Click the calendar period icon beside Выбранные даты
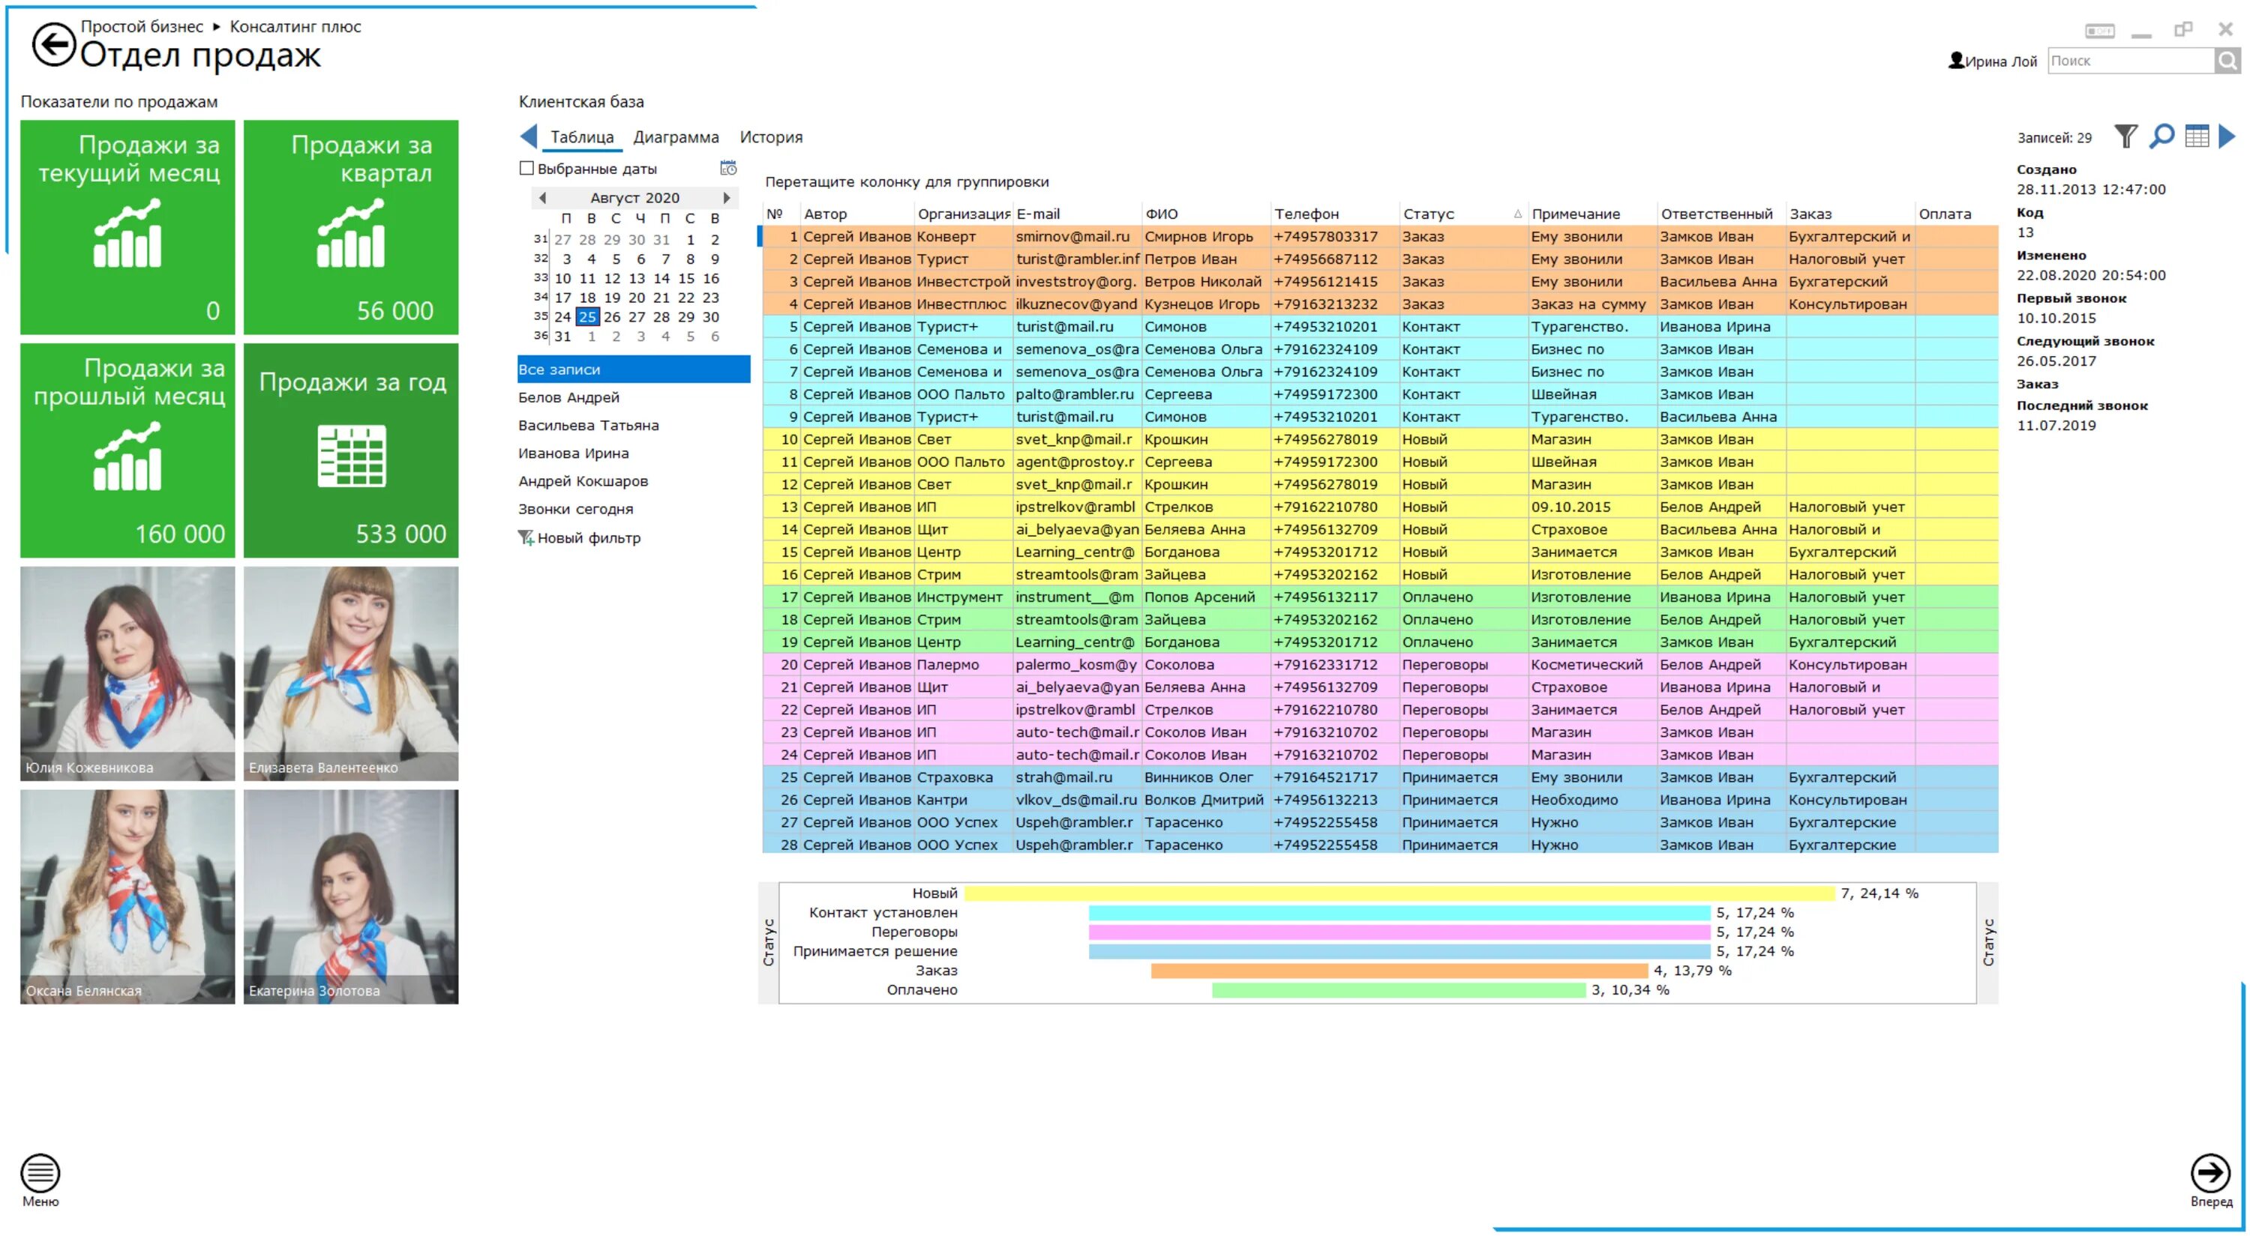 [727, 168]
